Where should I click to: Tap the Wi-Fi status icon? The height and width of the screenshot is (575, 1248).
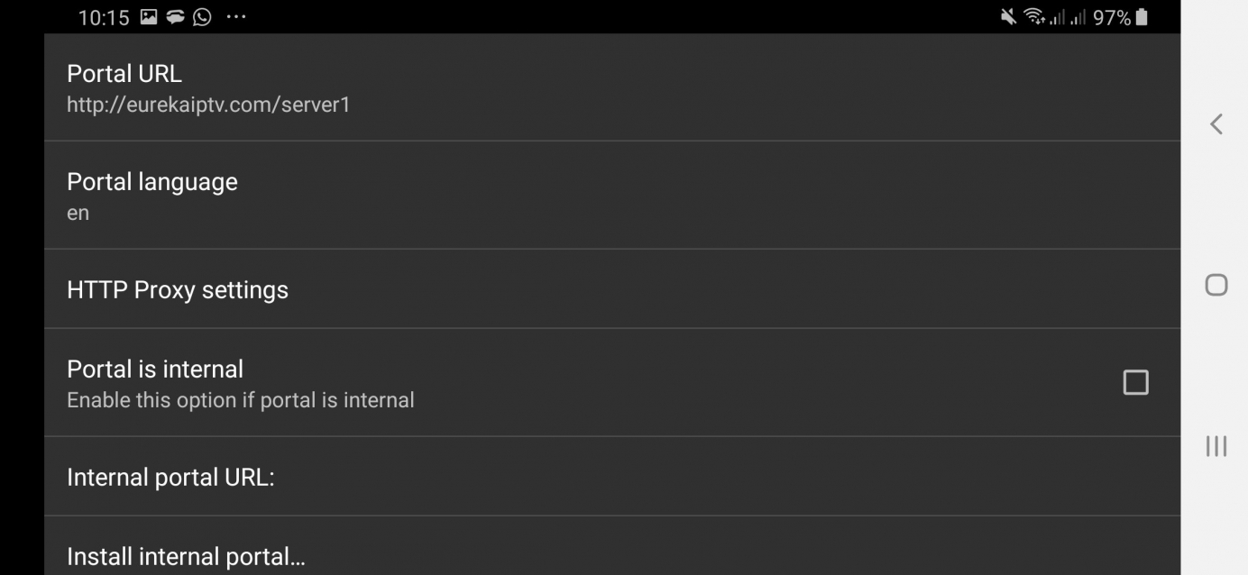coord(1033,17)
